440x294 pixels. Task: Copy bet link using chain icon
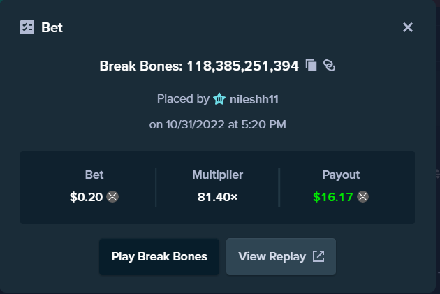[329, 66]
